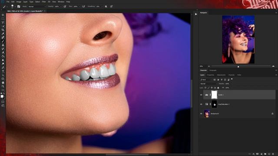Open the brush Mode dropdown in options bar
This screenshot has height=156, width=278.
click(37, 6)
